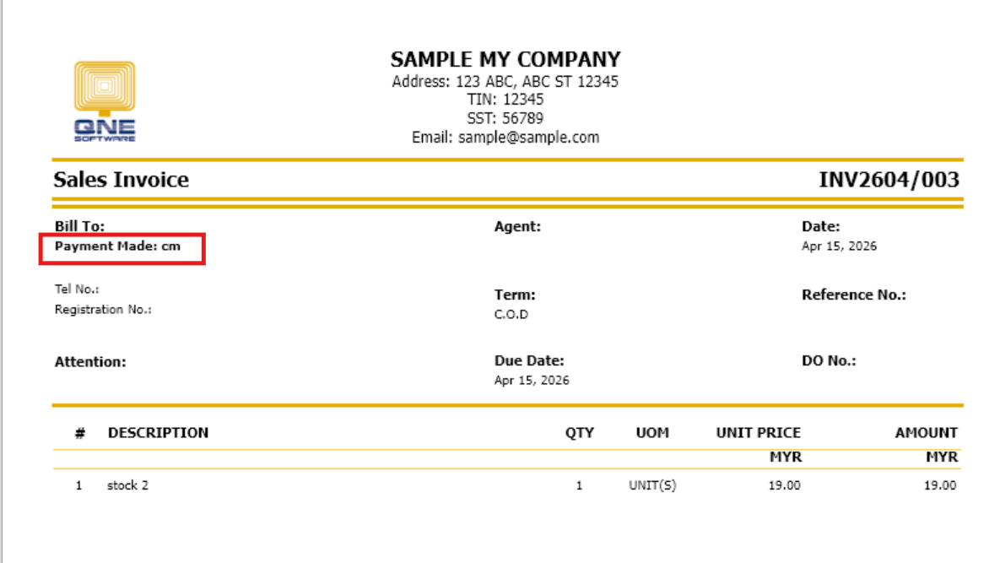Viewport: 1000px width, 563px height.
Task: Click the date under Due Date label
Action: tap(532, 381)
